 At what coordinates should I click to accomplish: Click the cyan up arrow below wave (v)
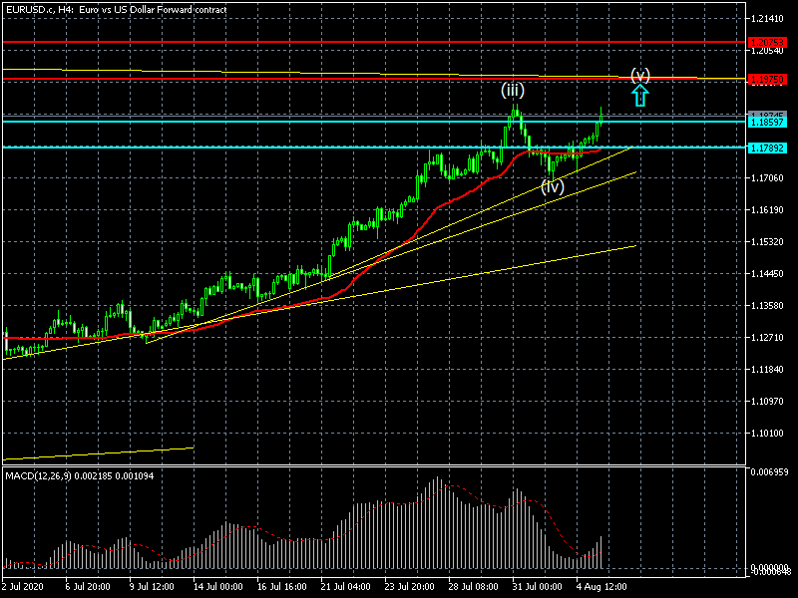640,95
